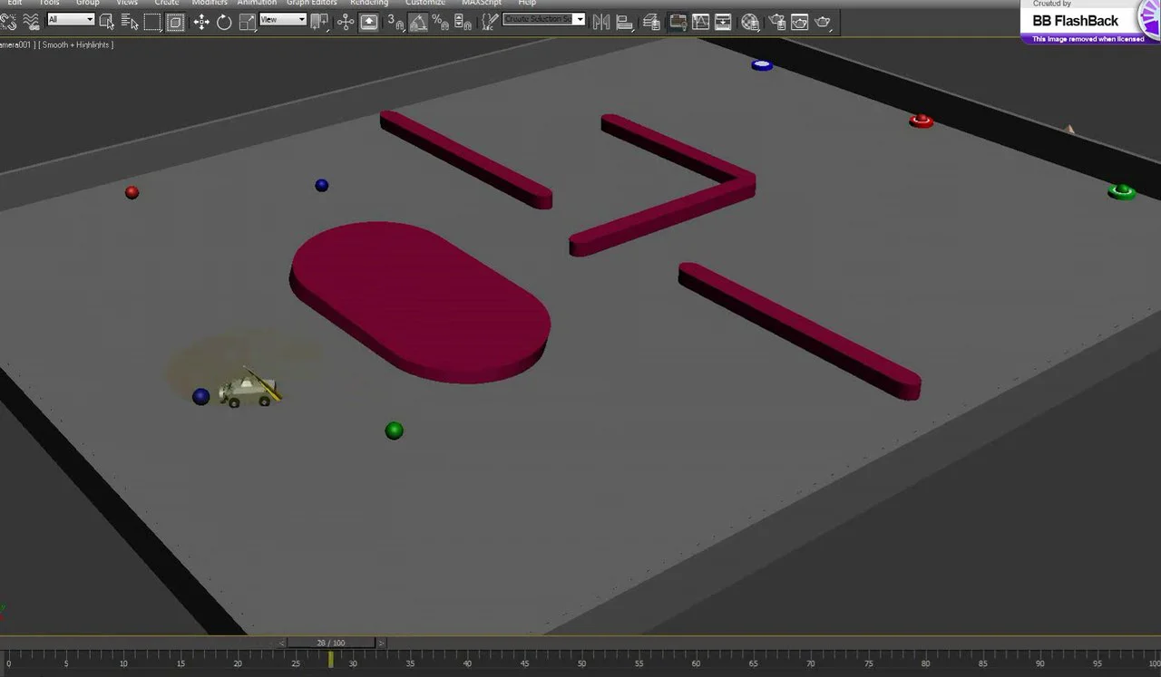Viewport: 1161px width, 677px height.
Task: Click the time slider '28 / 100' handle
Action: tap(331, 643)
